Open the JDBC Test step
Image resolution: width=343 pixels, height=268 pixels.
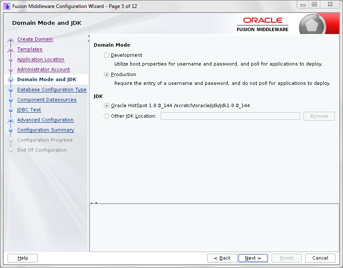tap(29, 110)
